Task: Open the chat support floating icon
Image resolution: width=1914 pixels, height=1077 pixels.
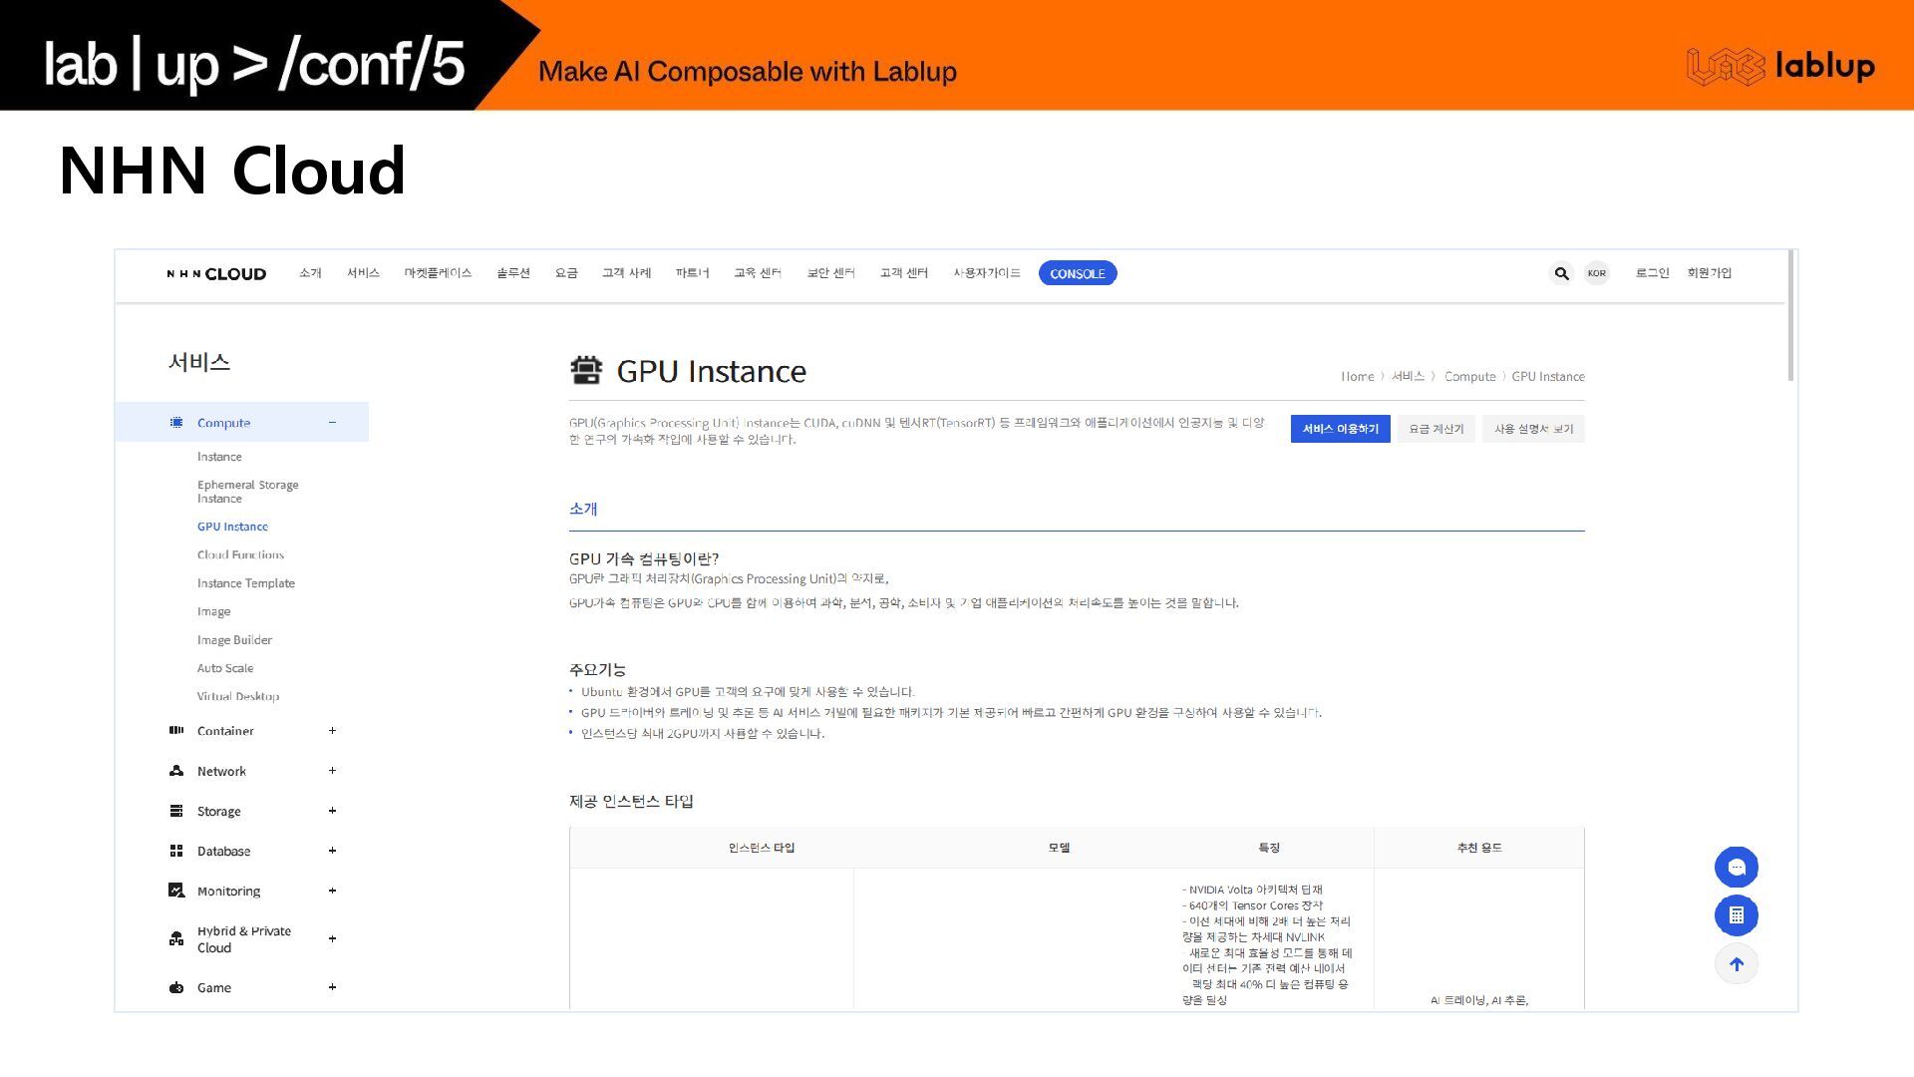Action: [1736, 867]
